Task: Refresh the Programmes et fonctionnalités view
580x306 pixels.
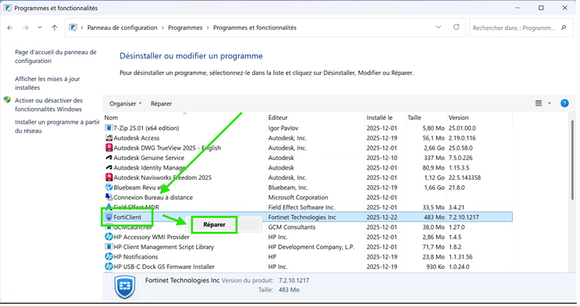Action: coord(457,28)
